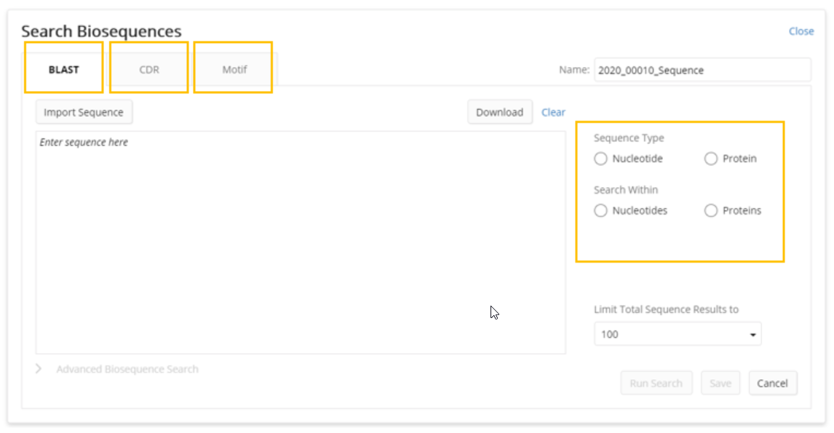Select the Motif tab
834x433 pixels.
point(234,70)
